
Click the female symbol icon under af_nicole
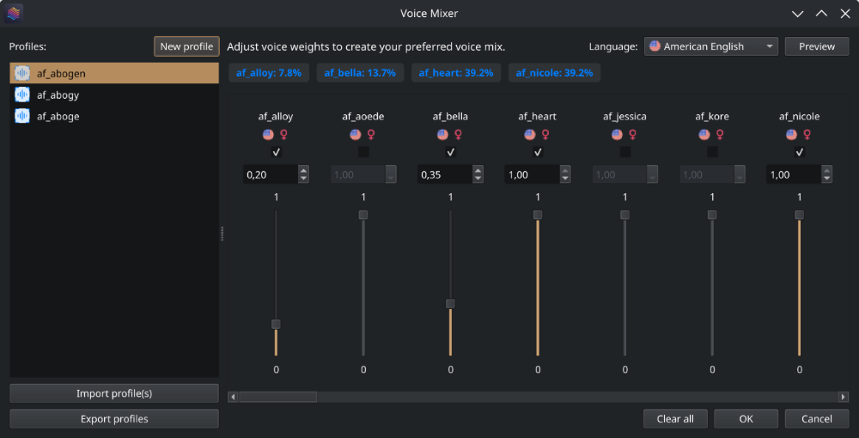pyautogui.click(x=807, y=135)
